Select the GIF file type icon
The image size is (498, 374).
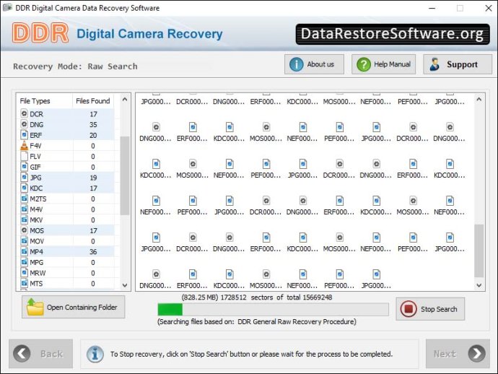[24, 167]
